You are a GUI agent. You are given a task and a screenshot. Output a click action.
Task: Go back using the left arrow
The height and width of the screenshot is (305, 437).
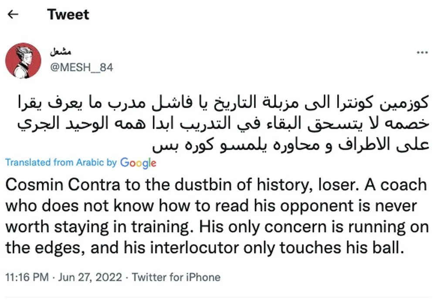coord(14,14)
